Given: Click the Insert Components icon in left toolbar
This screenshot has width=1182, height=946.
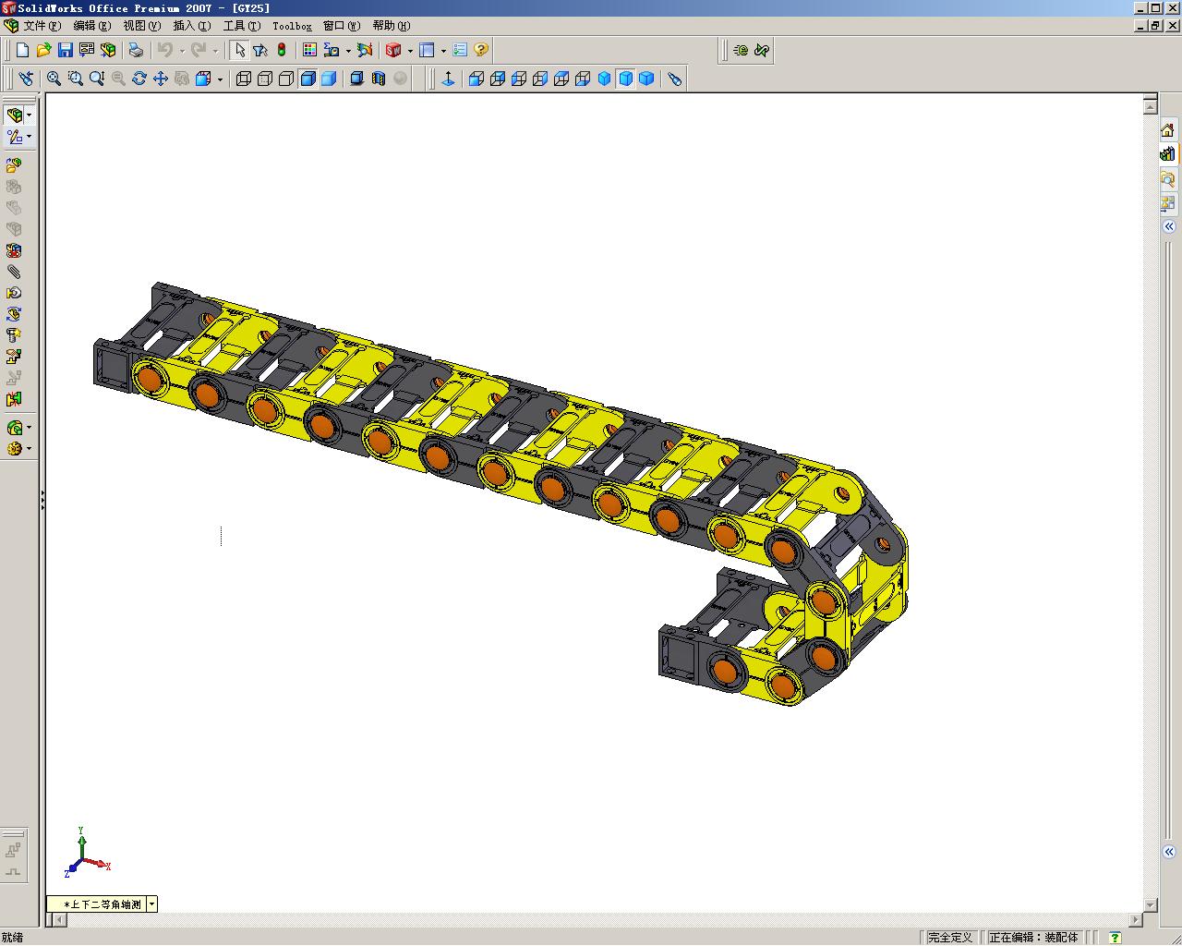Looking at the screenshot, I should click(14, 165).
